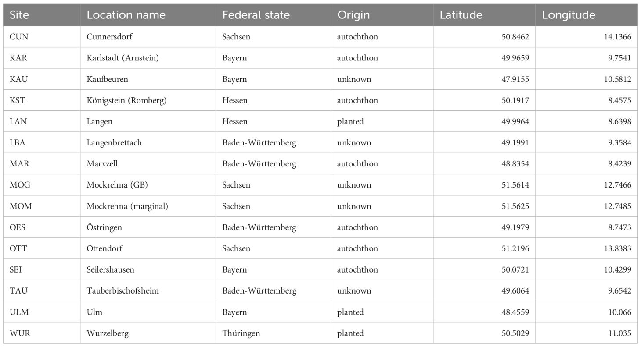Click the Kaufbeuren location name
Screen dimensions: 641x347
click(108, 79)
